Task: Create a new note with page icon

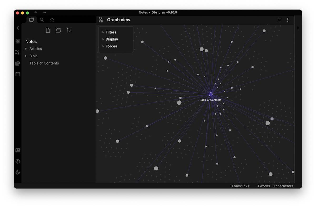Action: [x=48, y=30]
